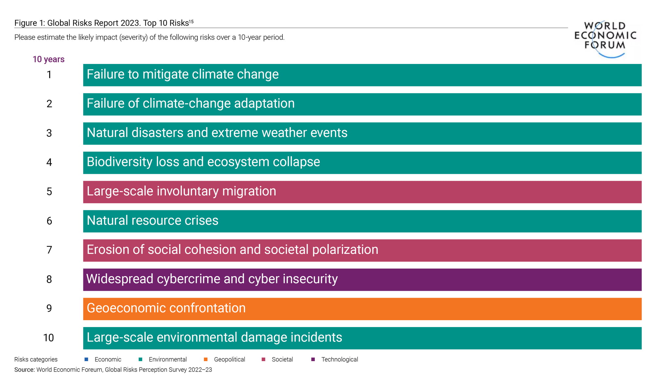Select Erosion of social cohesion bar
This screenshot has height=392, width=656.
(362, 250)
